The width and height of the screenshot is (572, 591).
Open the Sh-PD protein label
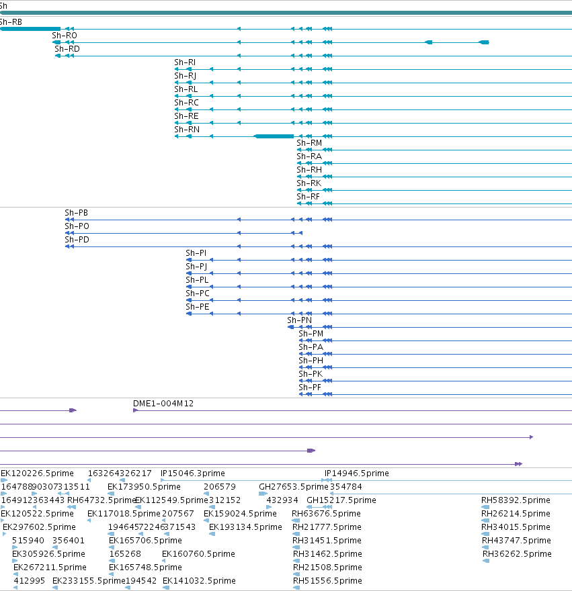(77, 240)
